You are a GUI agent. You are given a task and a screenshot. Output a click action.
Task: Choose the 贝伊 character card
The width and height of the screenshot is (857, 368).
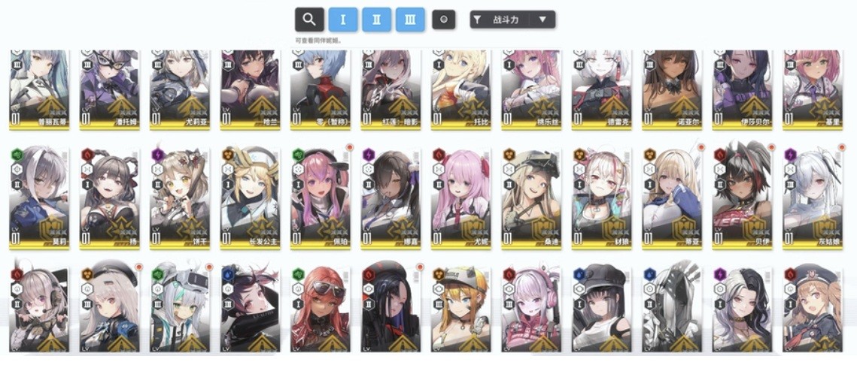pyautogui.click(x=742, y=198)
